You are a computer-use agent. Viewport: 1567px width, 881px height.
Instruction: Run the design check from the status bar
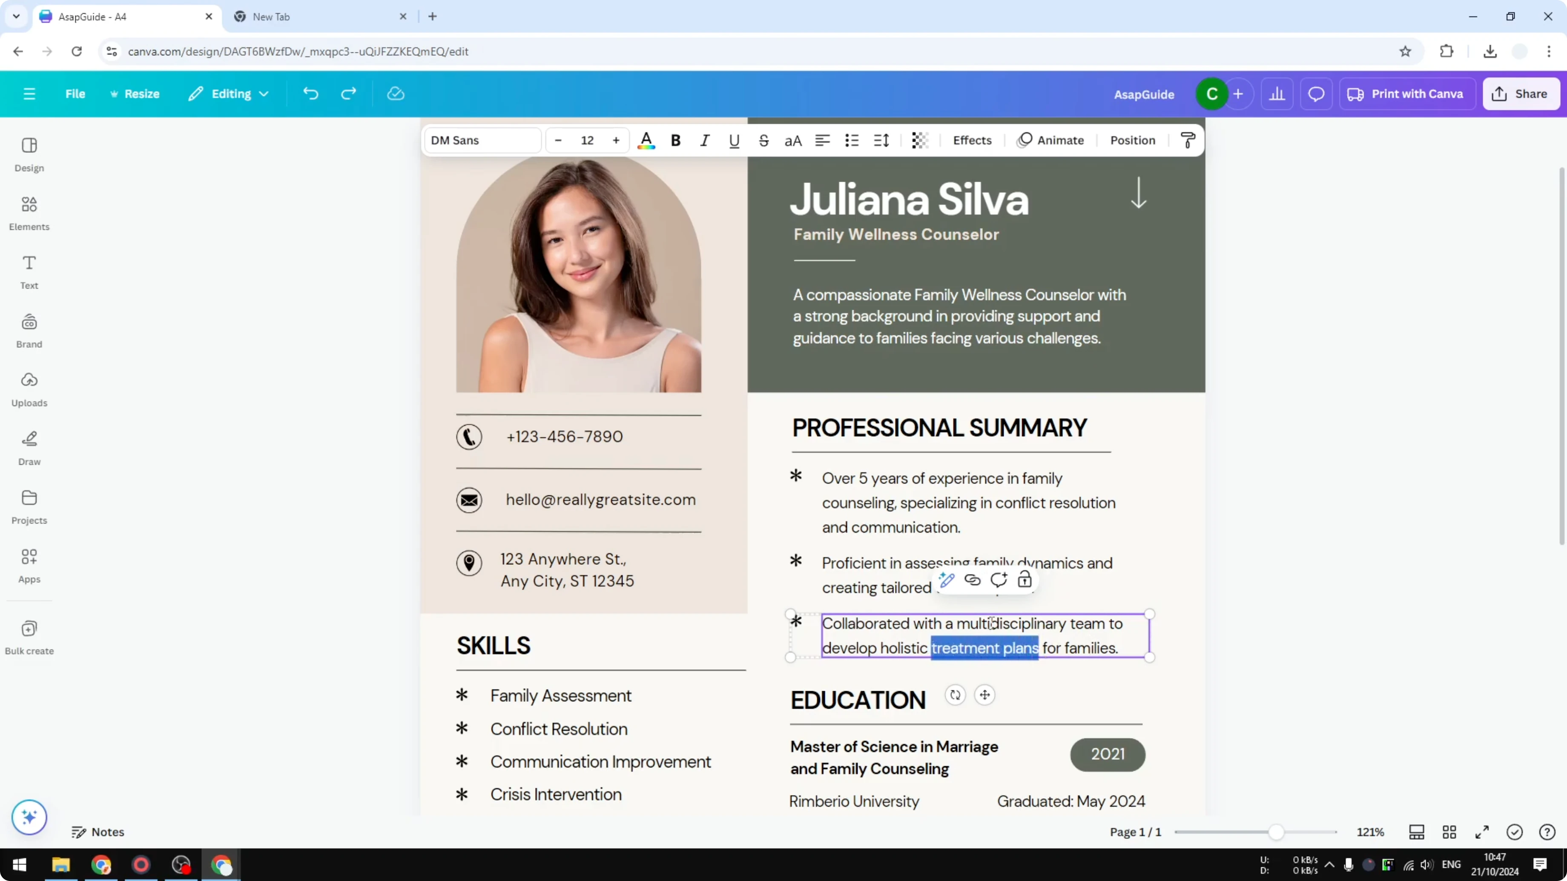[1515, 832]
